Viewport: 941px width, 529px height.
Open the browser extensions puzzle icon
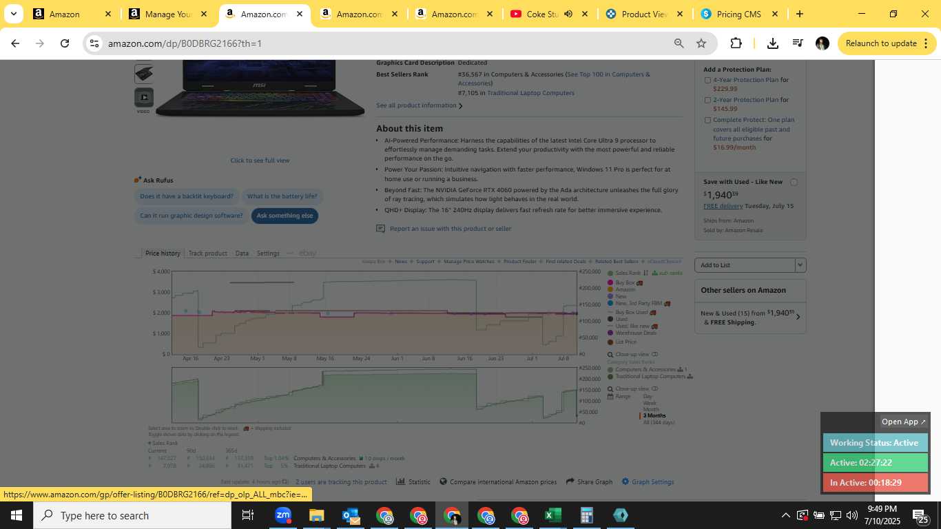[736, 43]
